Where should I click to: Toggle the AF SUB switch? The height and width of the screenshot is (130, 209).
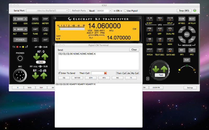point(40,47)
